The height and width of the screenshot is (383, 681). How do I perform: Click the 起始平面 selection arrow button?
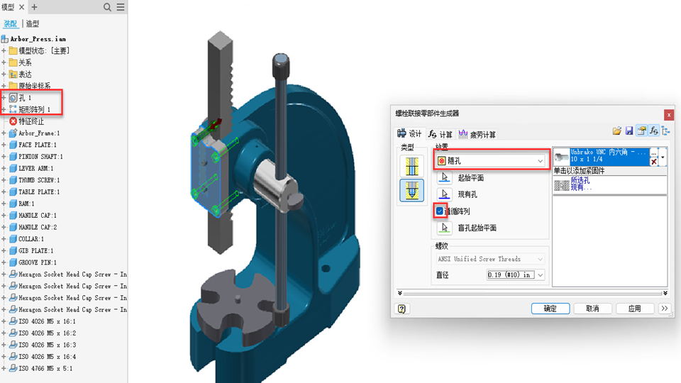click(x=444, y=177)
